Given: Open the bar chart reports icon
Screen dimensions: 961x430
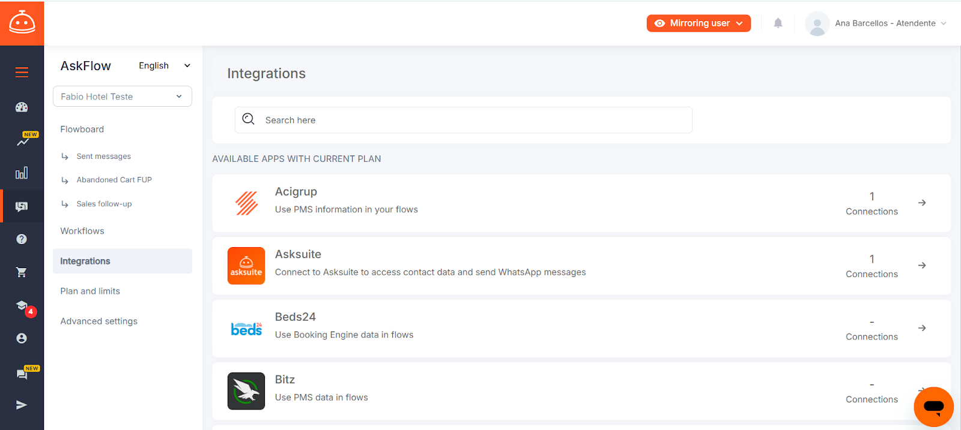Looking at the screenshot, I should tap(22, 173).
